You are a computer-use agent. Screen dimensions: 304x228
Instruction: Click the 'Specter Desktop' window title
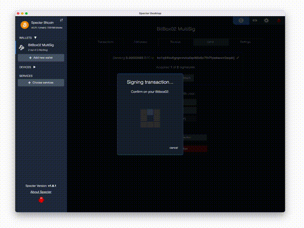pyautogui.click(x=150, y=13)
